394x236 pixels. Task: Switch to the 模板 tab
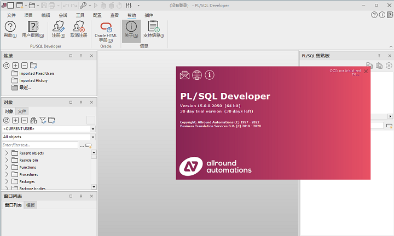(31, 205)
